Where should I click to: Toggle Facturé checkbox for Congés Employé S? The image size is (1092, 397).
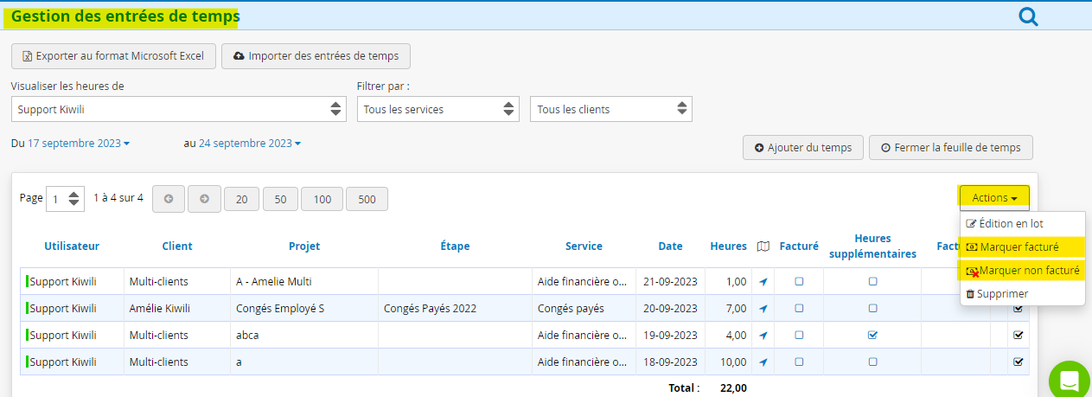pyautogui.click(x=799, y=308)
